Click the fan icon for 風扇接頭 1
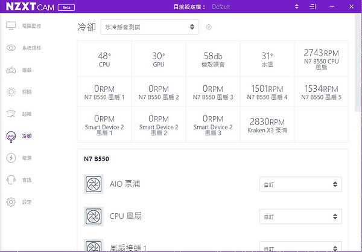The image size is (362, 252). (94, 245)
